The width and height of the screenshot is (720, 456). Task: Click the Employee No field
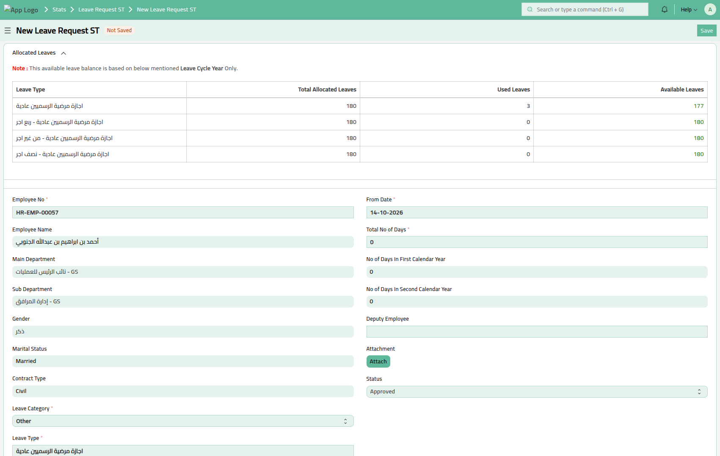point(182,212)
